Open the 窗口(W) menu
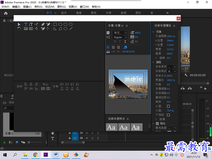The image size is (212, 159). (x=85, y=7)
